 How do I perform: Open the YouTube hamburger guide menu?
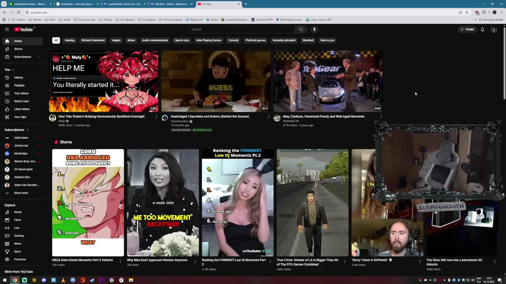[x=7, y=29]
